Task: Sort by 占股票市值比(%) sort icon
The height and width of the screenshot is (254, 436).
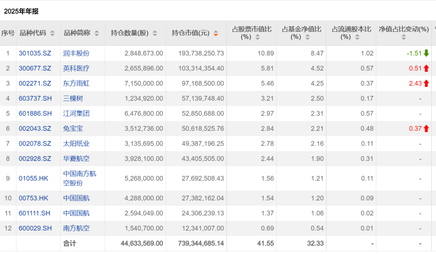Action: click(258, 37)
